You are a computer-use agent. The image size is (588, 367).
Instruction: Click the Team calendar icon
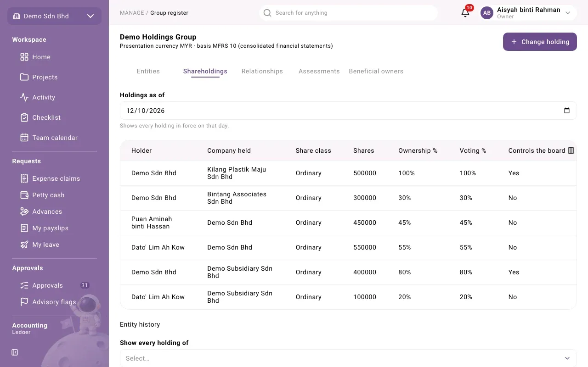click(x=24, y=138)
